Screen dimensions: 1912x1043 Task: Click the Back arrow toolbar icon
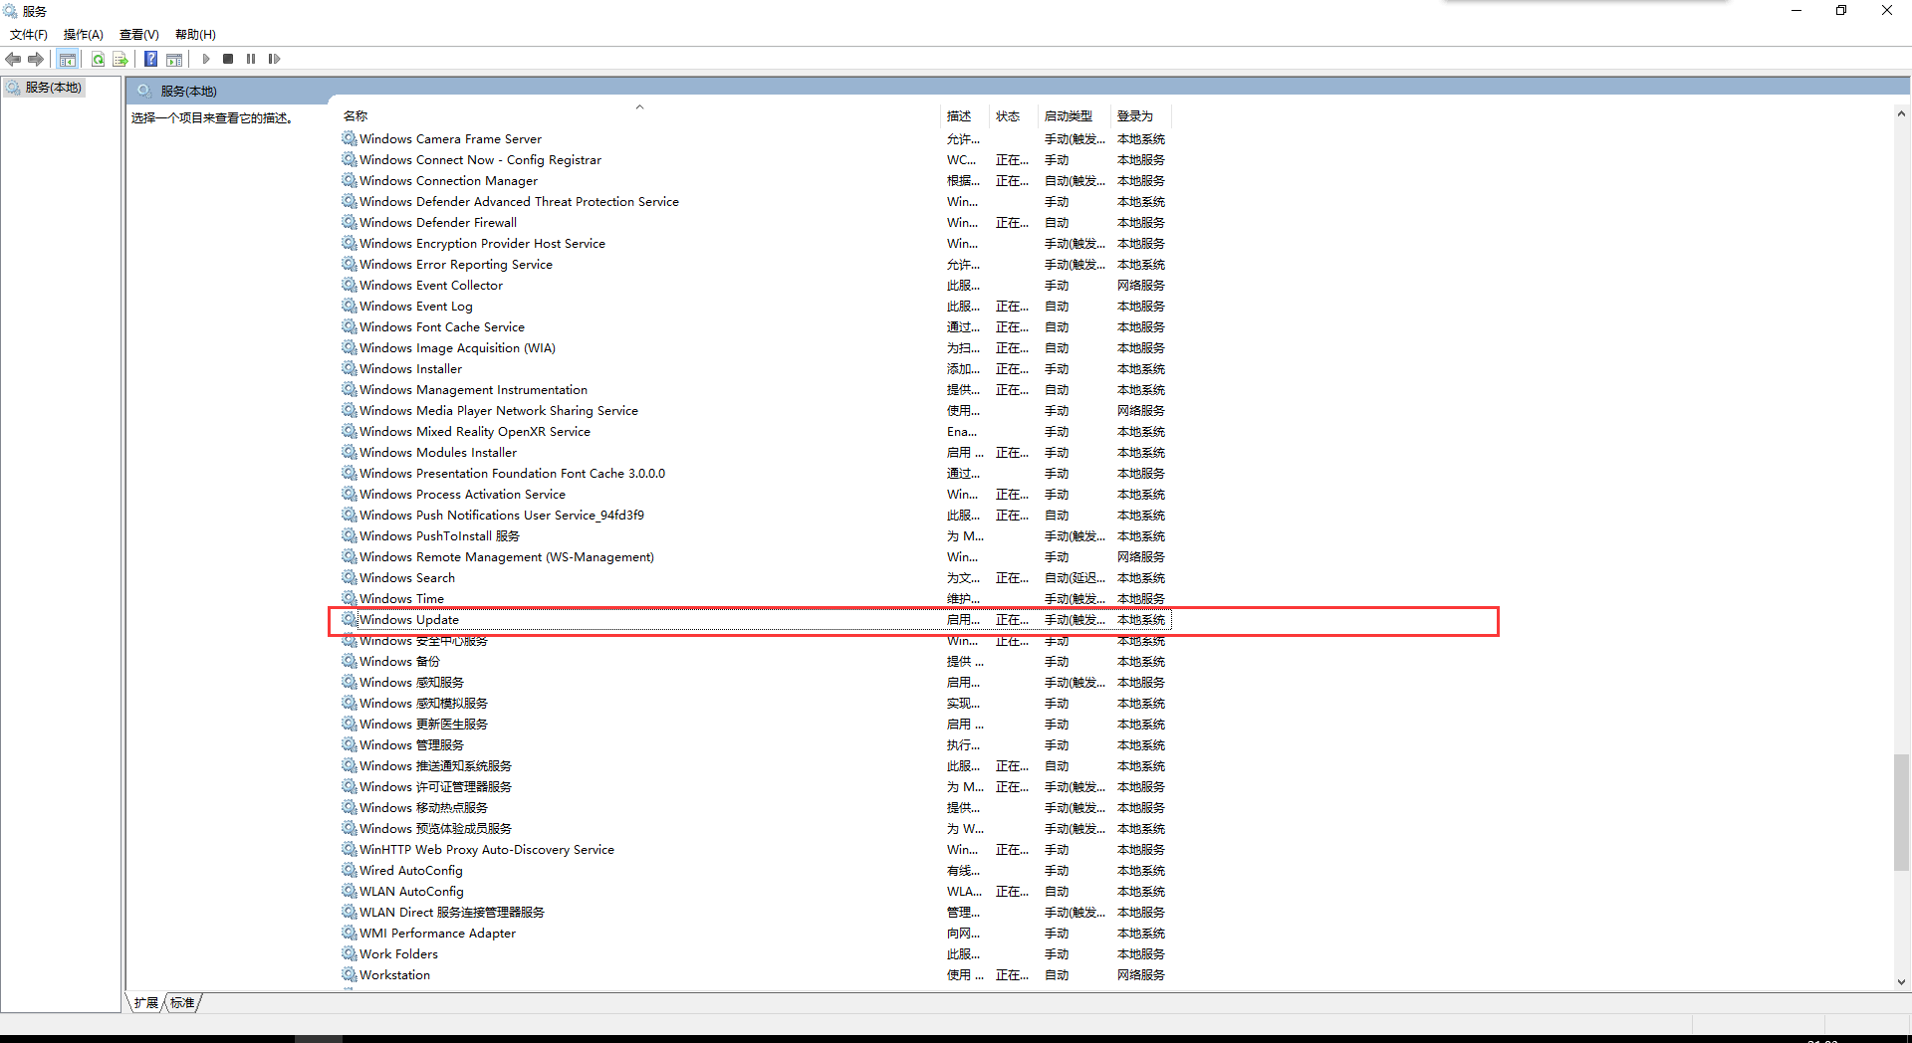tap(13, 59)
